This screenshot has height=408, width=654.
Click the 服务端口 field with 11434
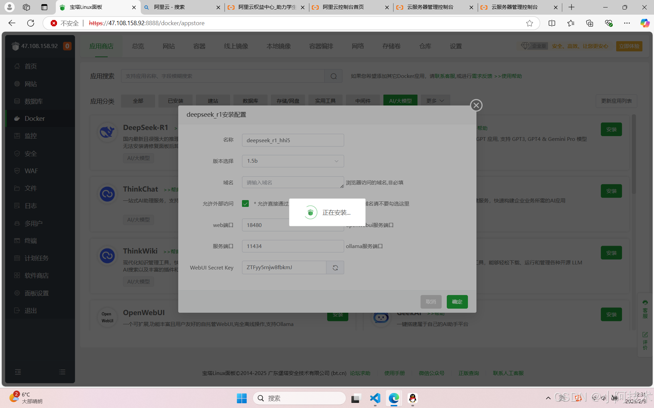[x=293, y=246]
